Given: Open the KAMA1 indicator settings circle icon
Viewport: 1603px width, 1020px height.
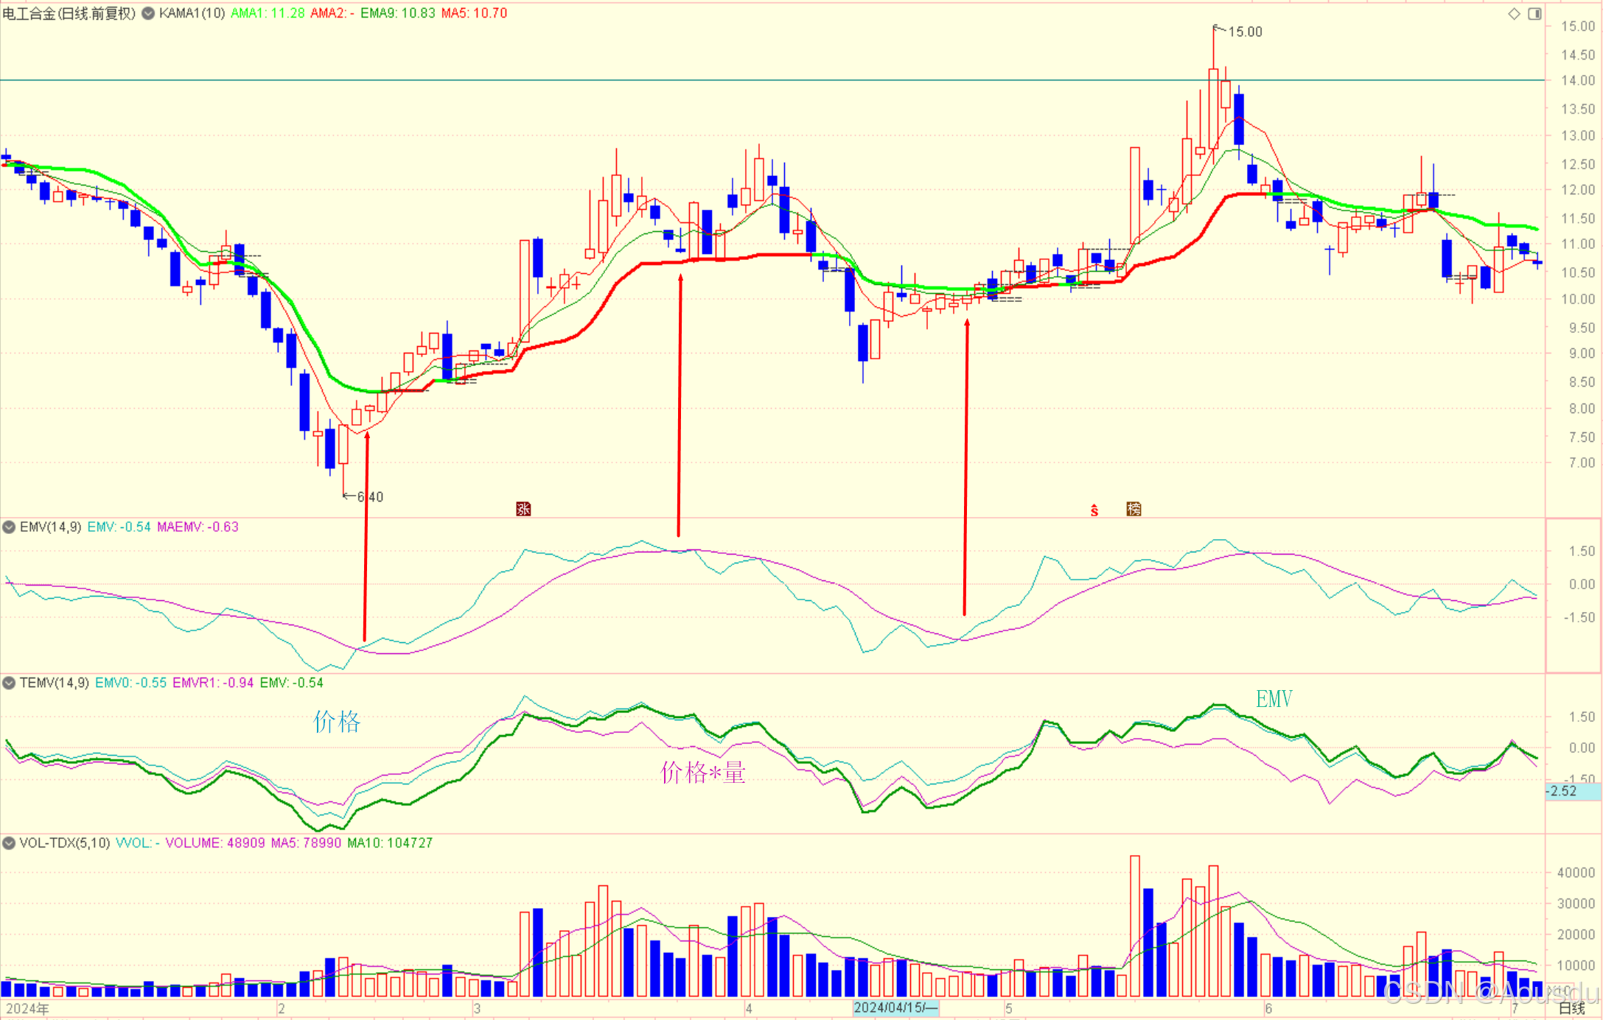Looking at the screenshot, I should pyautogui.click(x=148, y=13).
